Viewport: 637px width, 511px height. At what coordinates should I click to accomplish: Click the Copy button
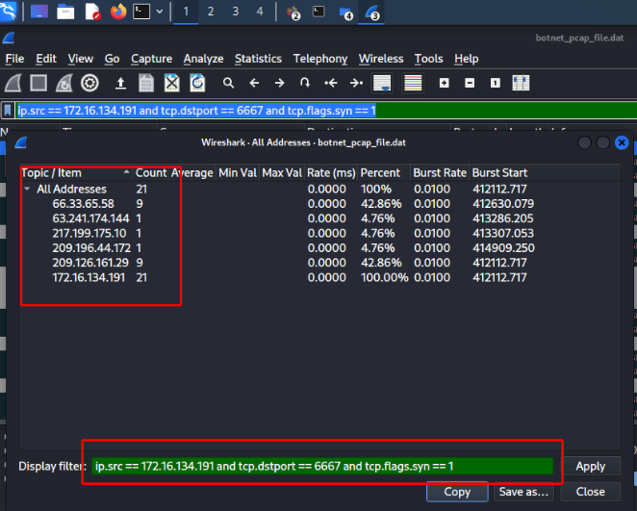coord(457,492)
